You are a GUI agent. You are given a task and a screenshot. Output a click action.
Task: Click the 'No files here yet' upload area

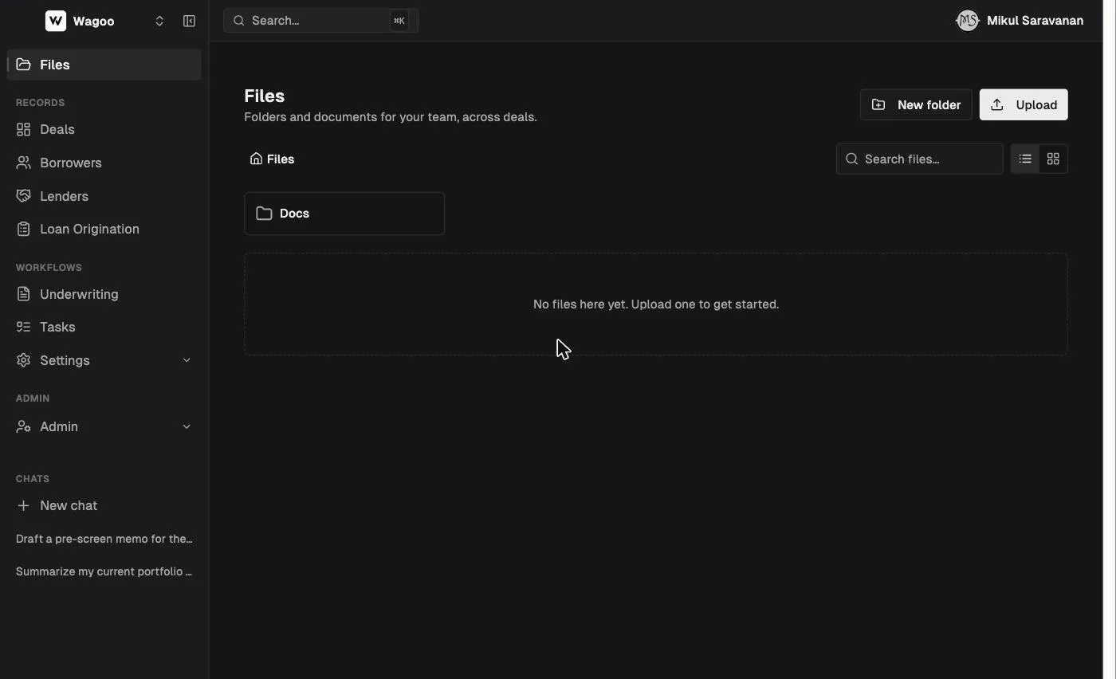(656, 304)
